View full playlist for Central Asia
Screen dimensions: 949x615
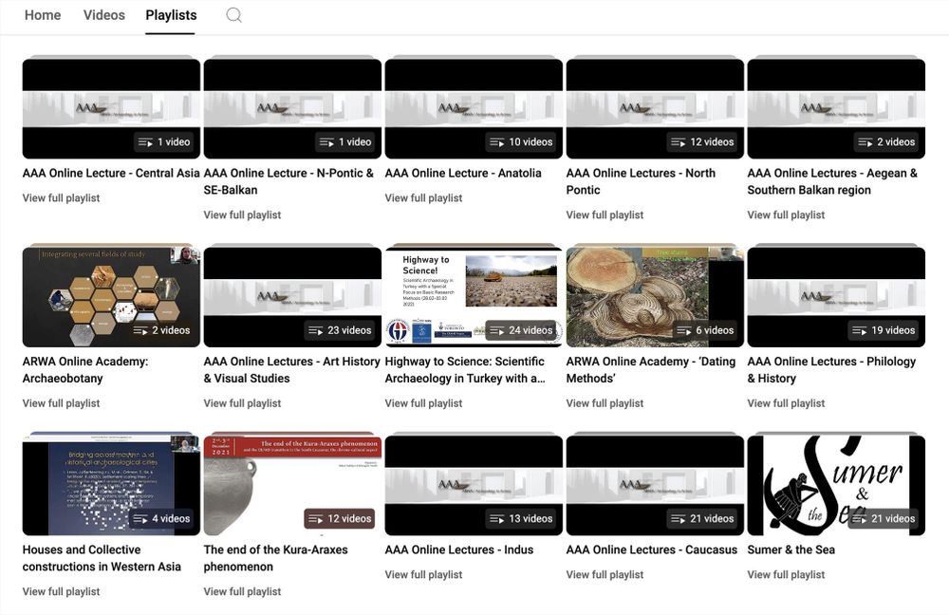coord(61,198)
